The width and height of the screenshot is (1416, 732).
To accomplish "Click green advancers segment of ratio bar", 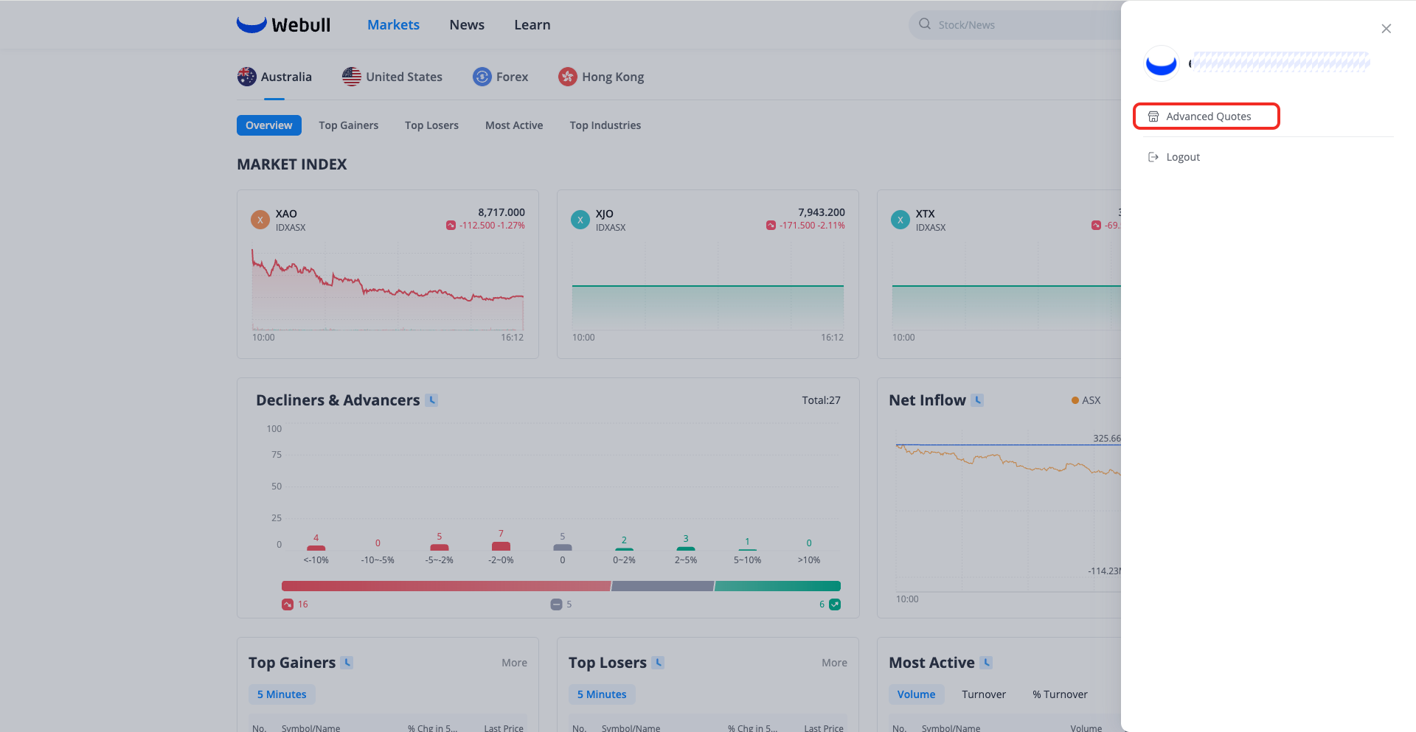I will pyautogui.click(x=777, y=586).
